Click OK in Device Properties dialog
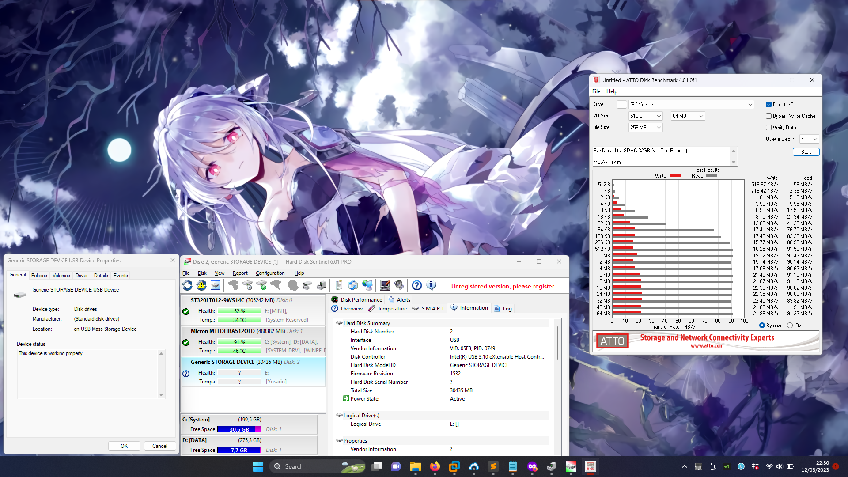 coord(125,446)
